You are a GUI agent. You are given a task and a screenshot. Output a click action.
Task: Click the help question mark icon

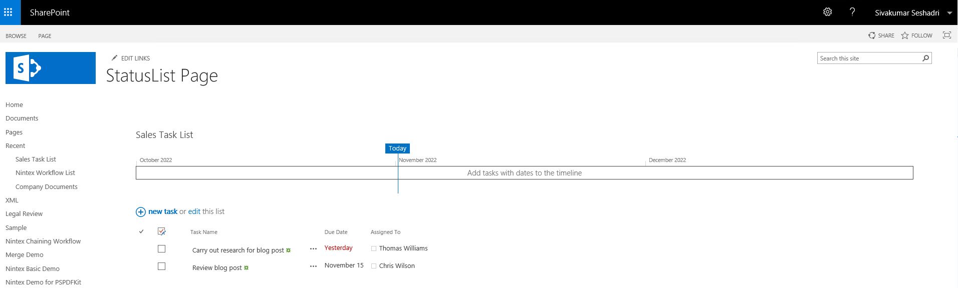click(x=852, y=12)
